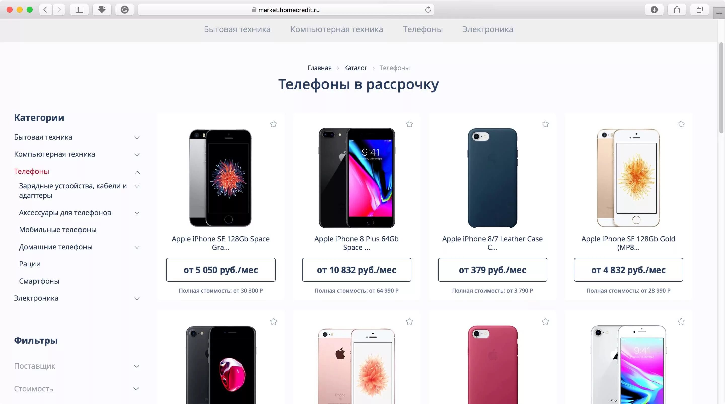This screenshot has height=404, width=725.
Task: Click the Grammarly extension icon
Action: pos(124,10)
